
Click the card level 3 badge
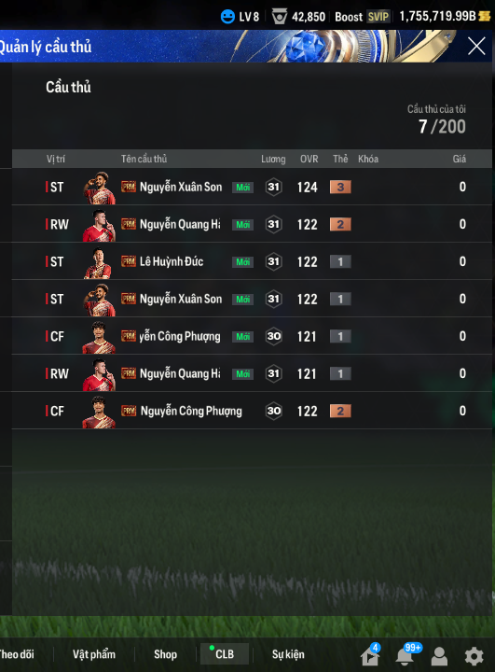coord(340,187)
